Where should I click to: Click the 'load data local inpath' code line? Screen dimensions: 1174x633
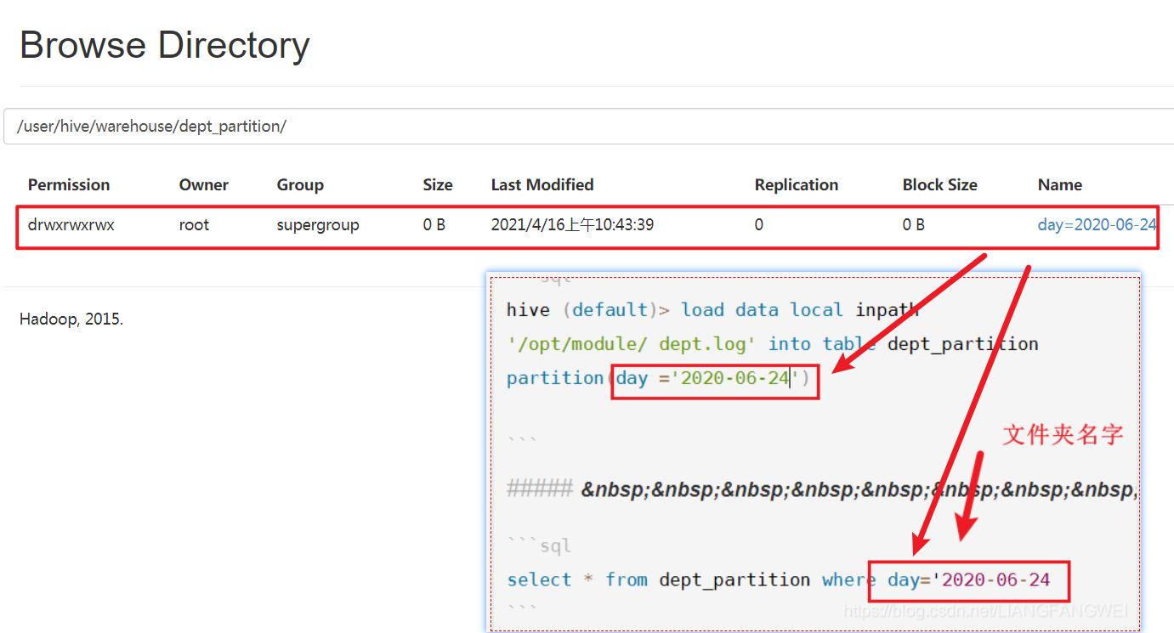coord(712,310)
